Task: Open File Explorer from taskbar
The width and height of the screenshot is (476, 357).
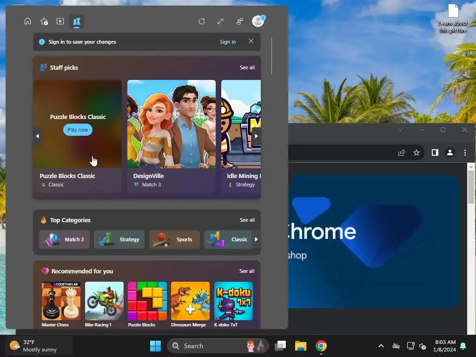Action: coord(301,346)
